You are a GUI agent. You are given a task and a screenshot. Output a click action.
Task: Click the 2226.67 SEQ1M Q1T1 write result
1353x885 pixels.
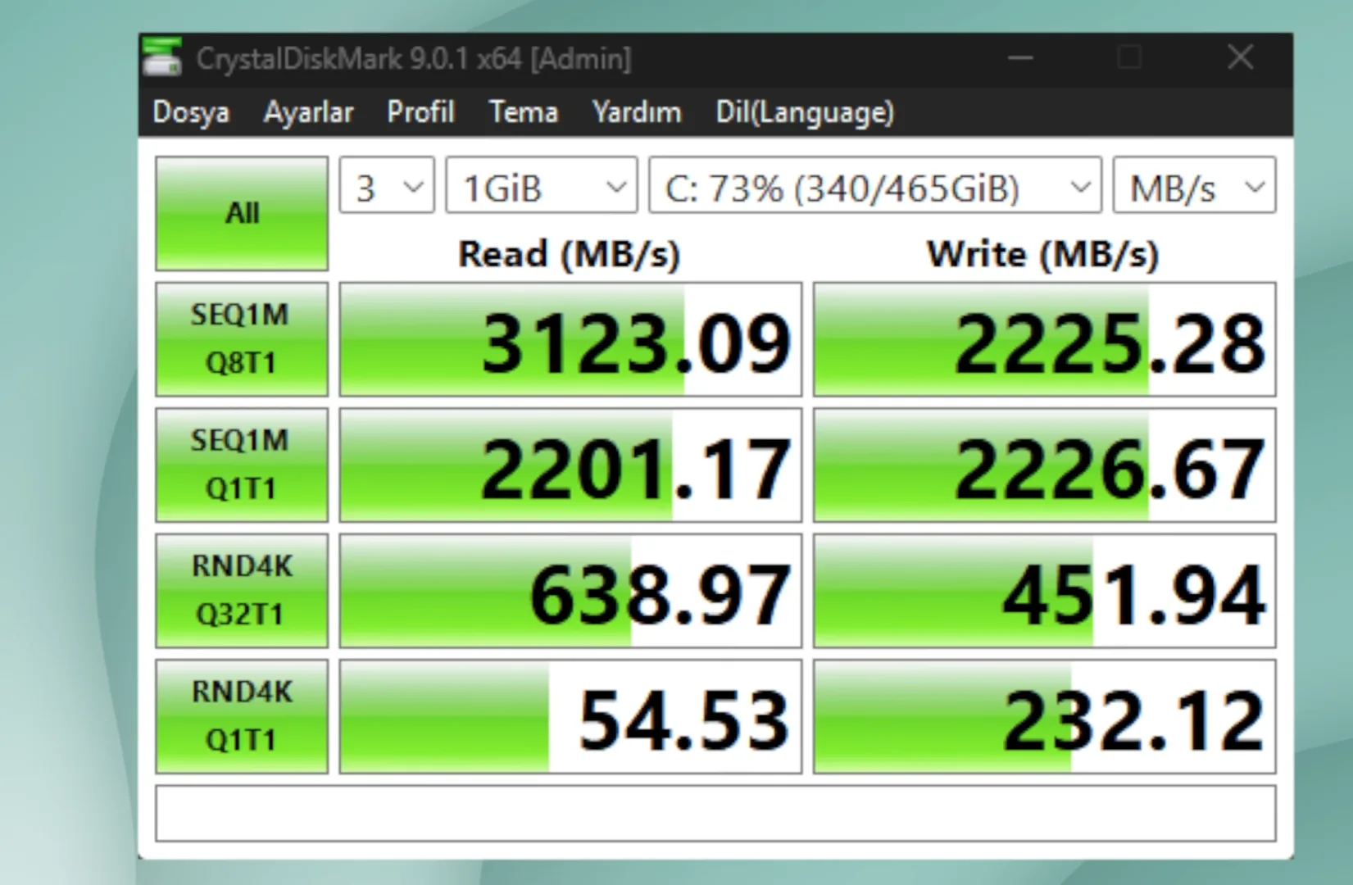1044,465
